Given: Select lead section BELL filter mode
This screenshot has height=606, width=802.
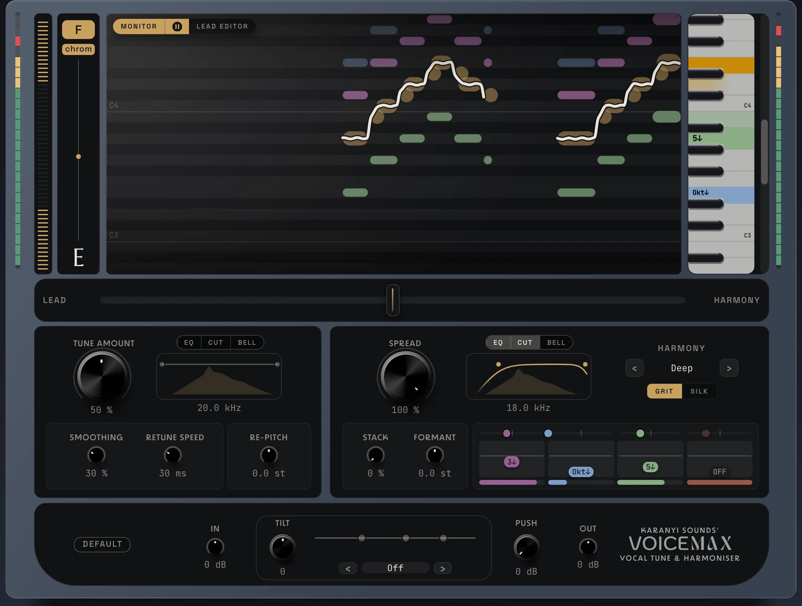Looking at the screenshot, I should click(247, 342).
